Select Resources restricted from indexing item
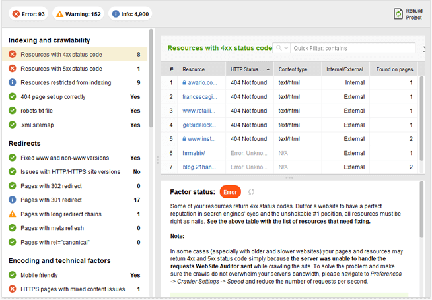Viewport: 432px width, 300px height. 65,82
